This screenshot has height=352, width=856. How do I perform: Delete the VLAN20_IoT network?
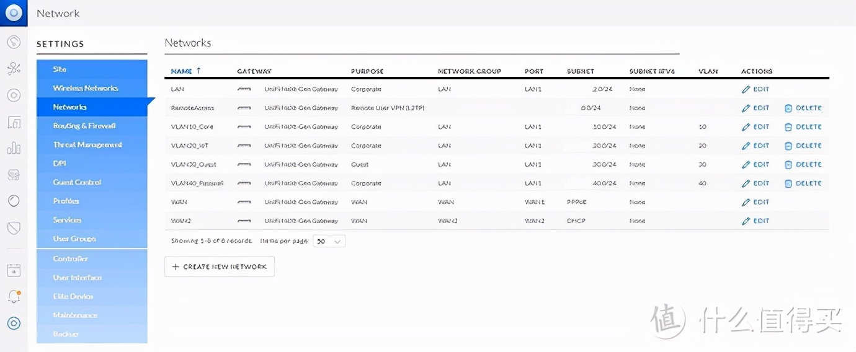point(803,146)
